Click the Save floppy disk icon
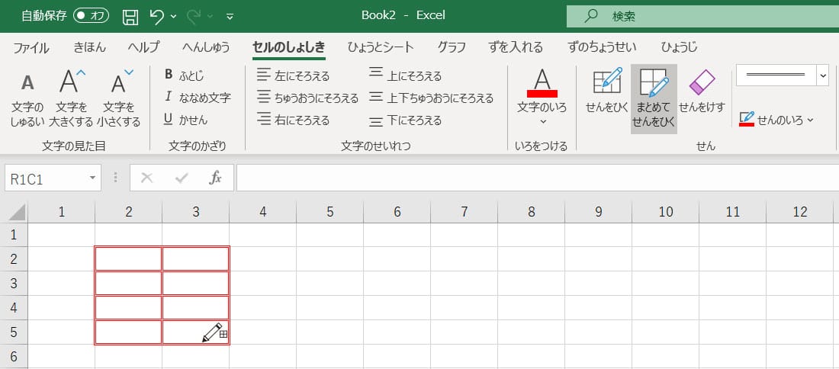839x369 pixels. 130,17
